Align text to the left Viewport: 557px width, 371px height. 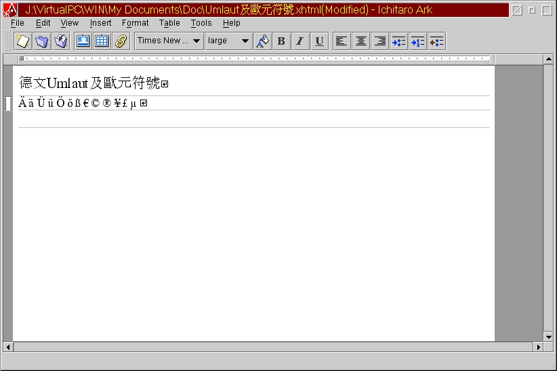[342, 41]
